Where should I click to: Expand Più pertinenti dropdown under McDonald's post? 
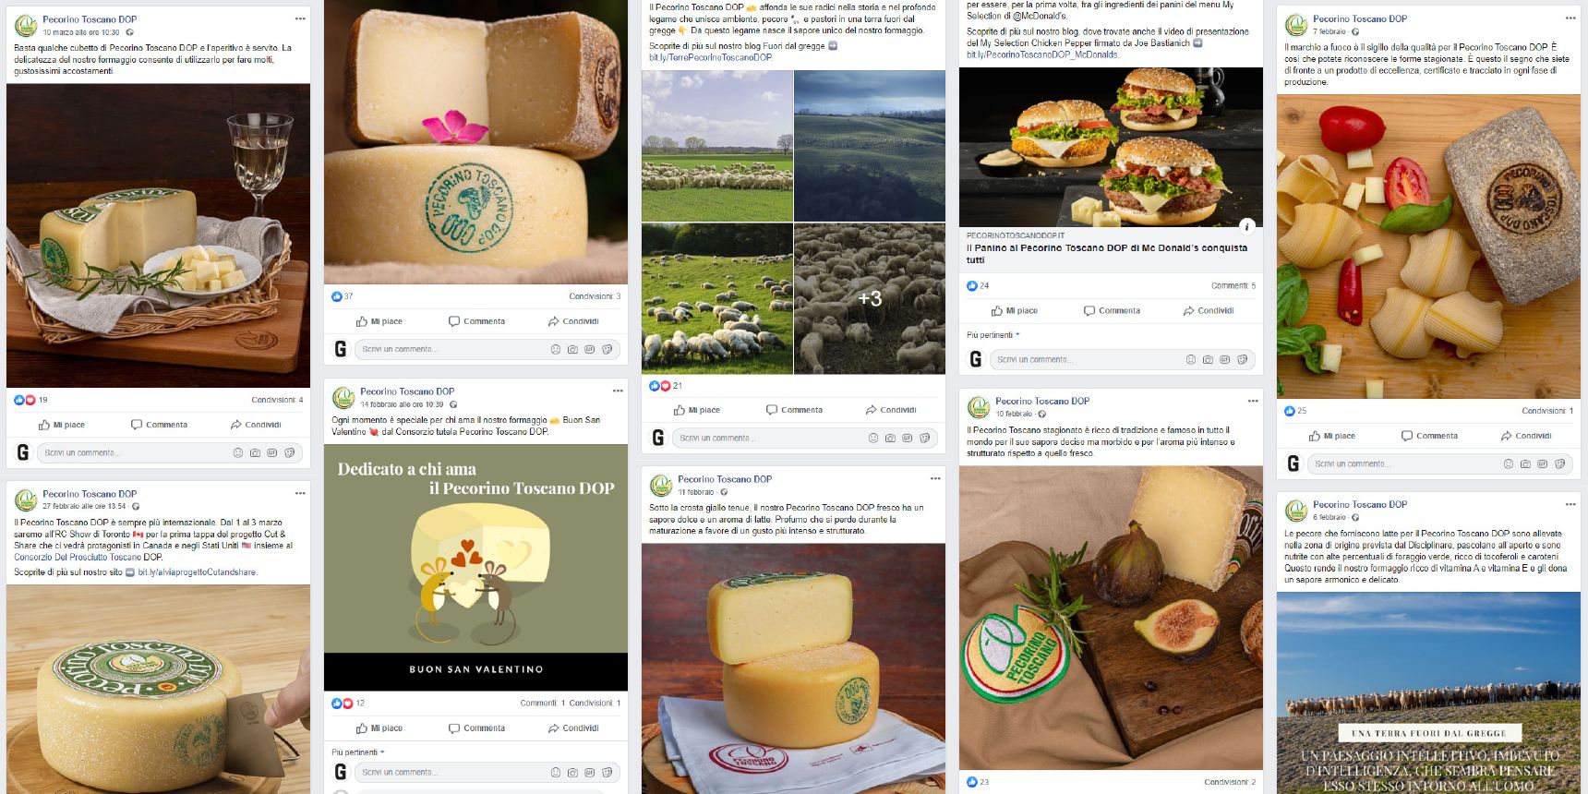click(993, 335)
